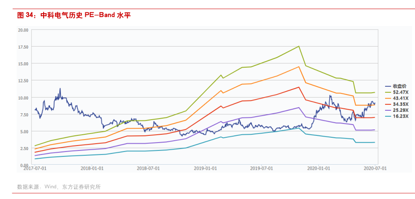
Task: Click the 25.29X legend entry
Action: coord(396,111)
